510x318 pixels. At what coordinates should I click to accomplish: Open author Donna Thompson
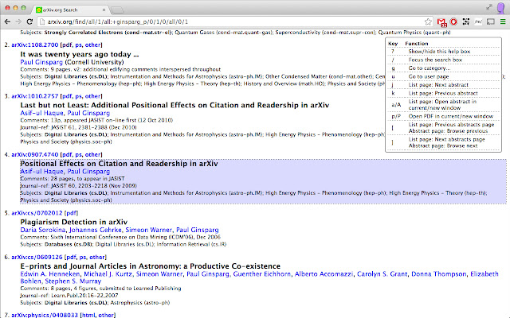[439, 273]
